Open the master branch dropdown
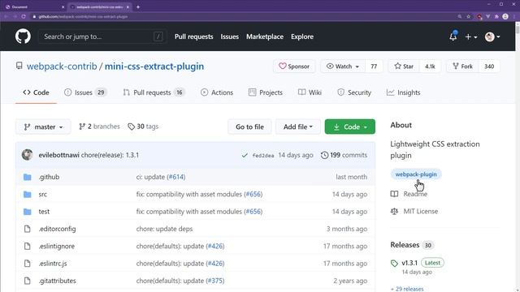The image size is (520, 292). point(43,127)
